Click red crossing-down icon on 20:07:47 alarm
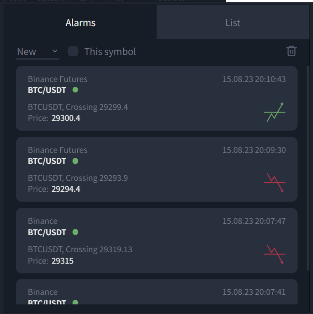The width and height of the screenshot is (313, 314). 275,254
